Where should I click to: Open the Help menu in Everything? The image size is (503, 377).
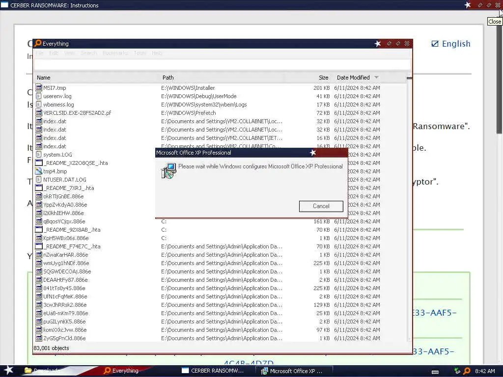point(157,53)
